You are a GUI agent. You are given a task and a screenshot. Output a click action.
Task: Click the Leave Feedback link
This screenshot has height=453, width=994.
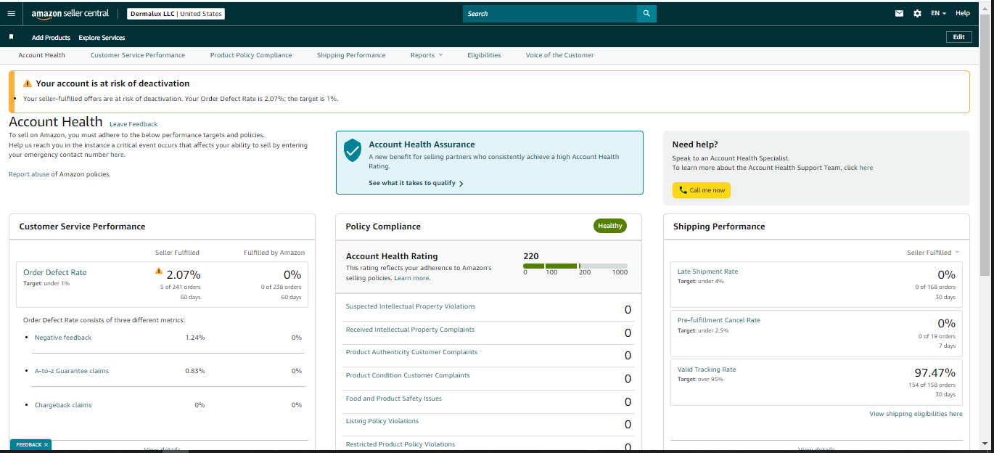[134, 124]
